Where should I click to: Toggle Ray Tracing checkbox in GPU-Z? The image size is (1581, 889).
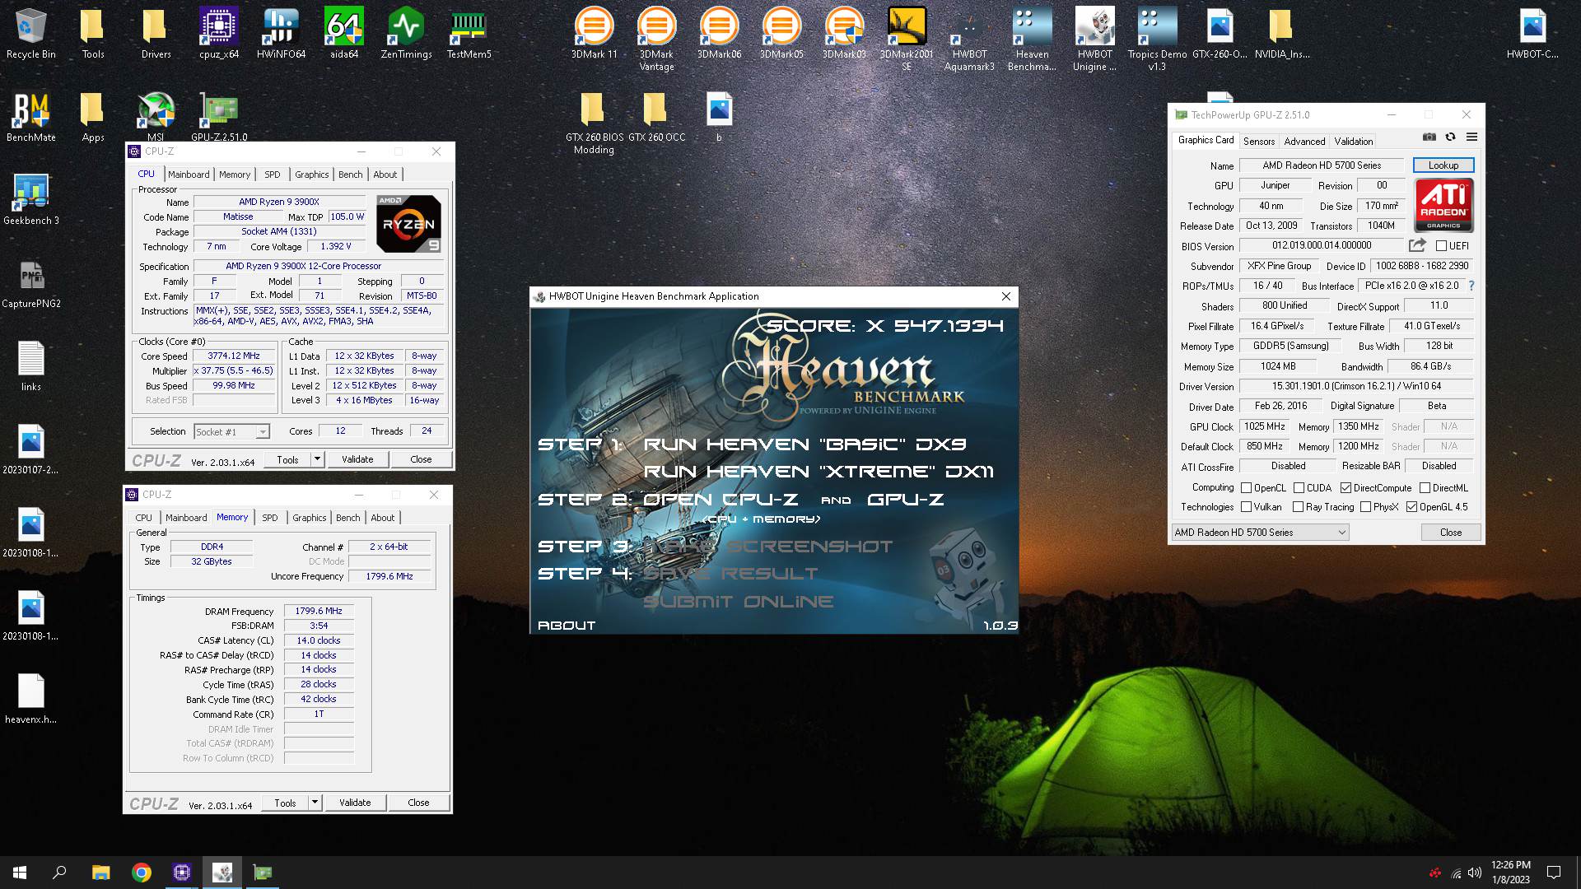click(1298, 507)
